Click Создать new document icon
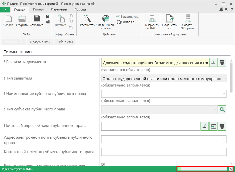 coord(9,19)
